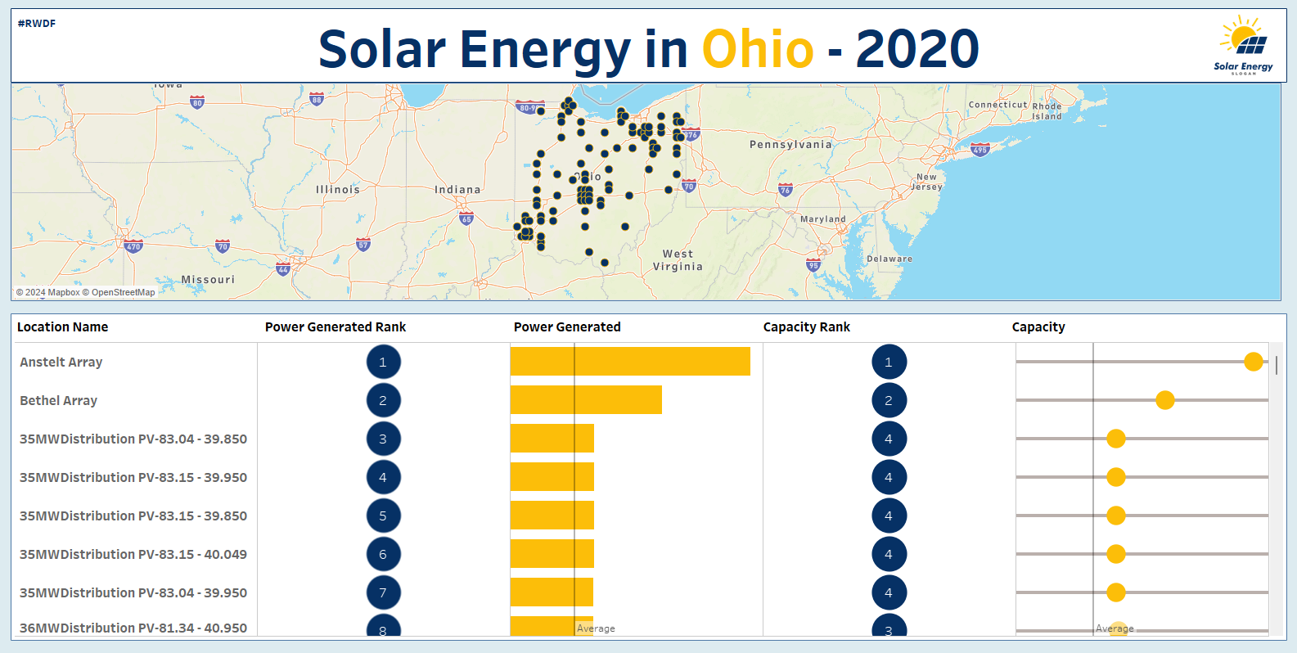This screenshot has height=653, width=1297.
Task: Click the Capacity Rank column header
Action: (x=806, y=326)
